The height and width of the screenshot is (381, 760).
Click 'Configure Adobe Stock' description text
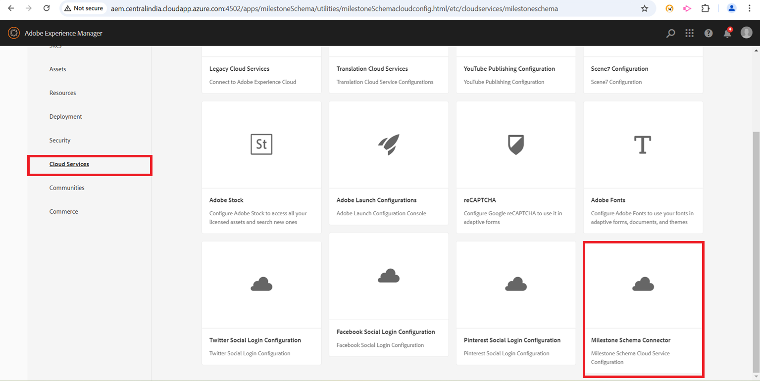click(258, 218)
